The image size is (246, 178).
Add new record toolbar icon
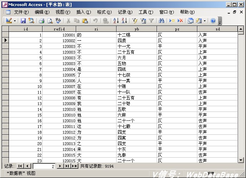coord(172,20)
